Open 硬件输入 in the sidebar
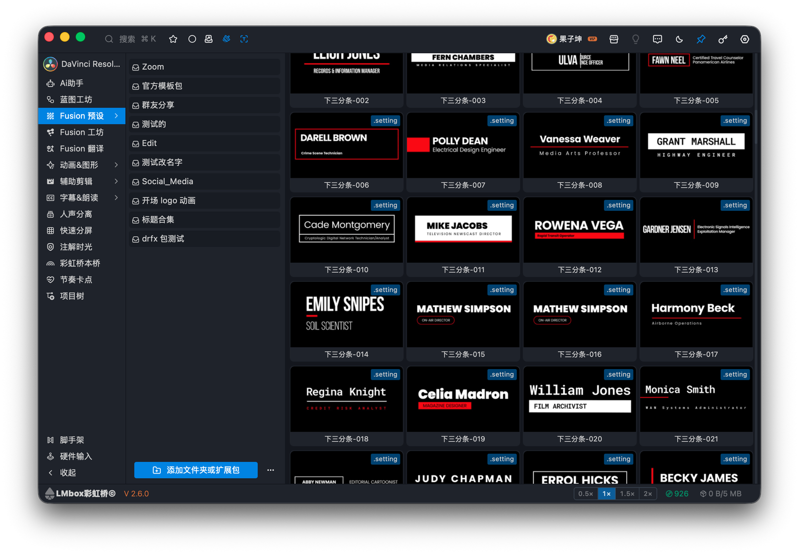The width and height of the screenshot is (799, 554). [82, 457]
